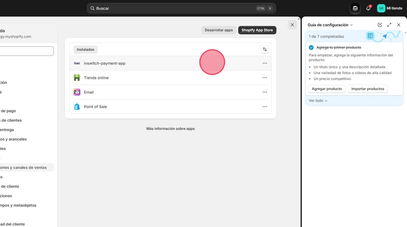407x227 pixels.
Task: Open the notifications bell
Action: click(368, 8)
